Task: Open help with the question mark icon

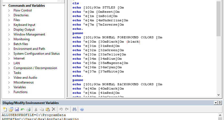Action: click(x=82, y=109)
